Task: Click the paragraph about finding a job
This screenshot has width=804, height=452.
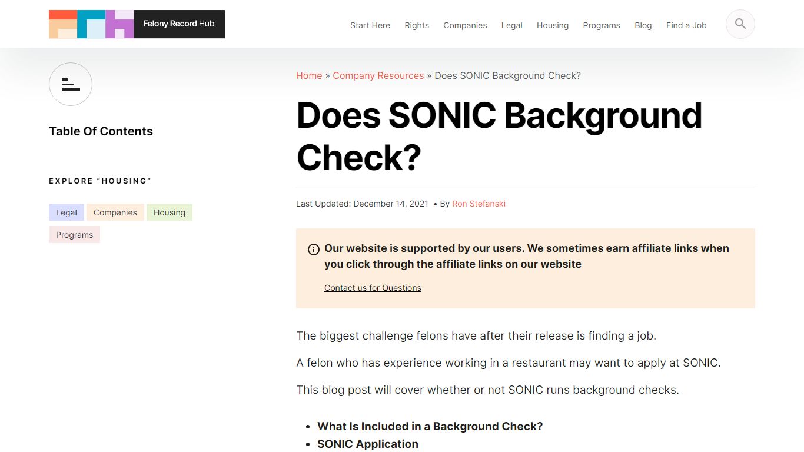Action: coord(476,336)
